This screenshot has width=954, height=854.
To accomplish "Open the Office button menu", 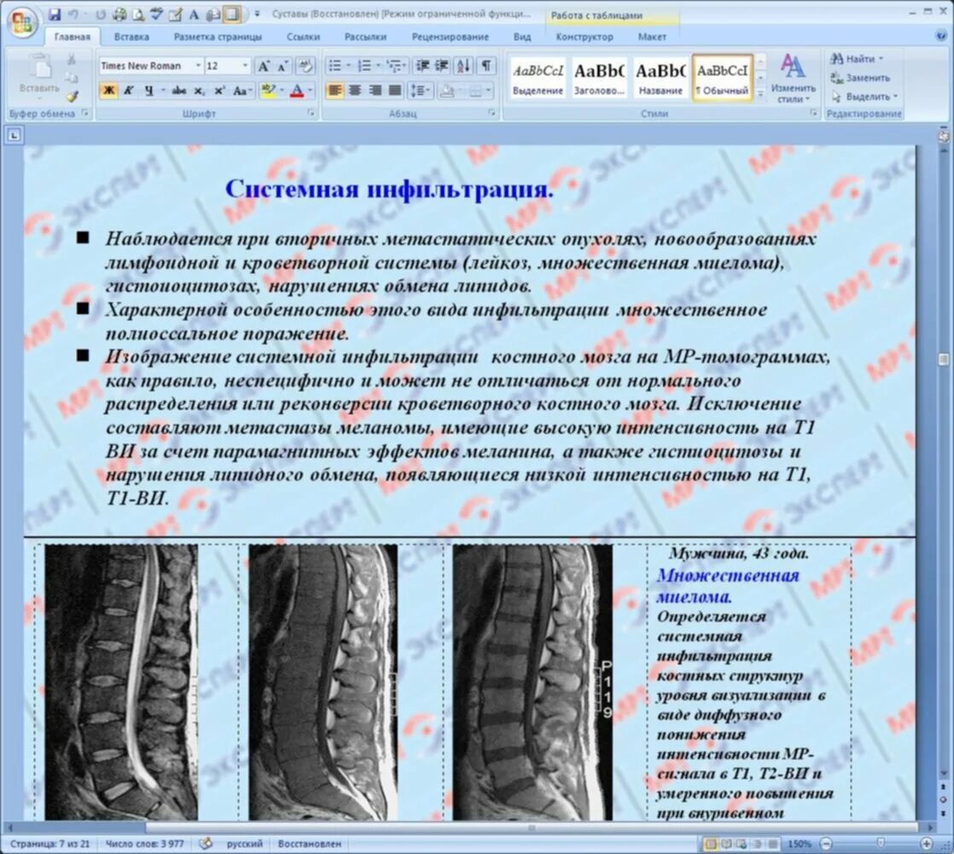I will (22, 23).
